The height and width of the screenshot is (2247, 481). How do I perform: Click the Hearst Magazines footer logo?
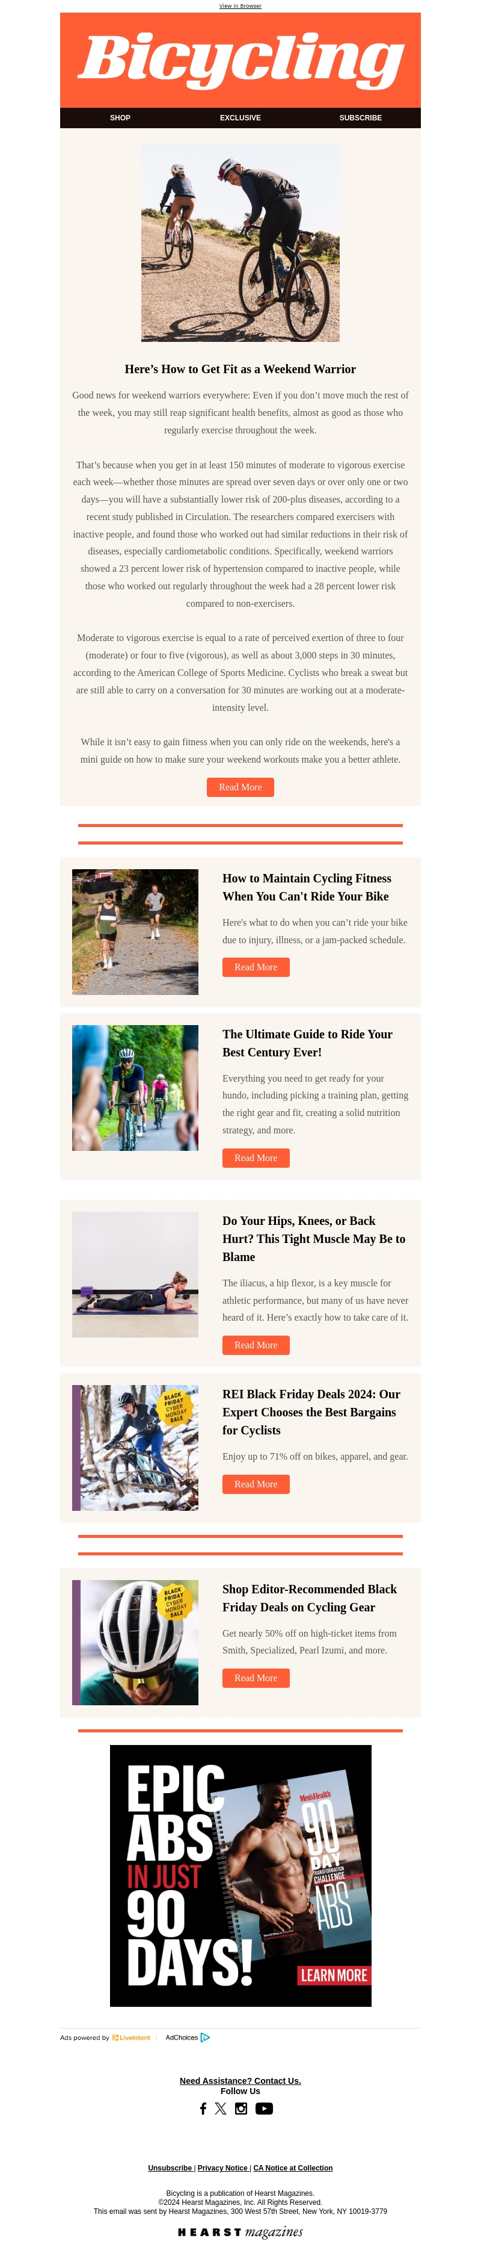coord(240,2231)
